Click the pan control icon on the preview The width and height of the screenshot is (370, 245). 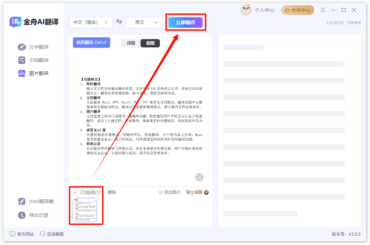pyautogui.click(x=199, y=177)
